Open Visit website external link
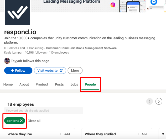166x139 pixels. pyautogui.click(x=50, y=70)
